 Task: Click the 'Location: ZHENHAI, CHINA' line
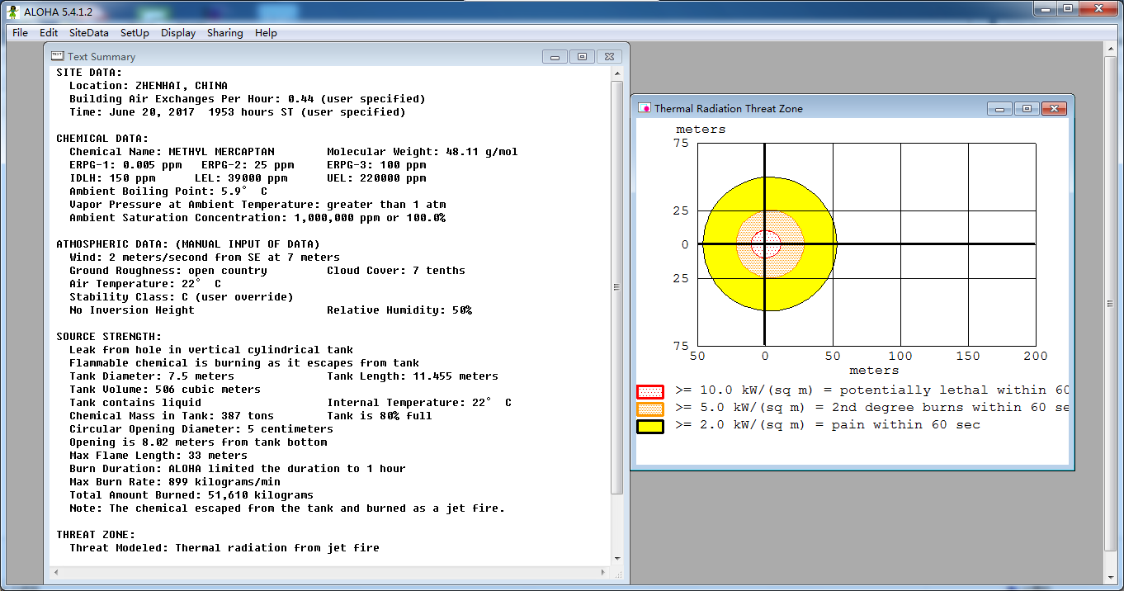point(149,86)
